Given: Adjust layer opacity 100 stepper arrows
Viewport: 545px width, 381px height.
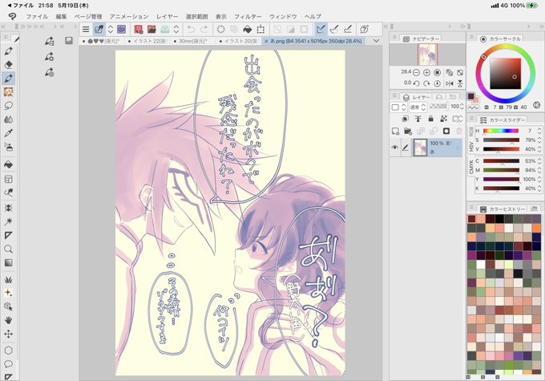Looking at the screenshot, I should [x=462, y=107].
